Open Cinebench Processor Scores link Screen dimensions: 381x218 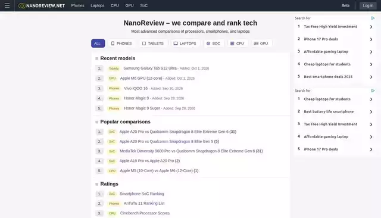click(145, 213)
